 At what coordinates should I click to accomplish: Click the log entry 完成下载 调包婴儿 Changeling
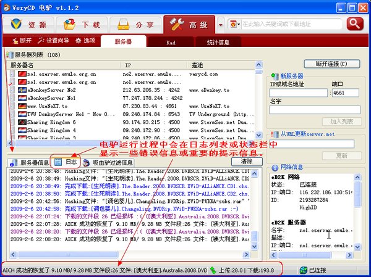[x=124, y=209]
